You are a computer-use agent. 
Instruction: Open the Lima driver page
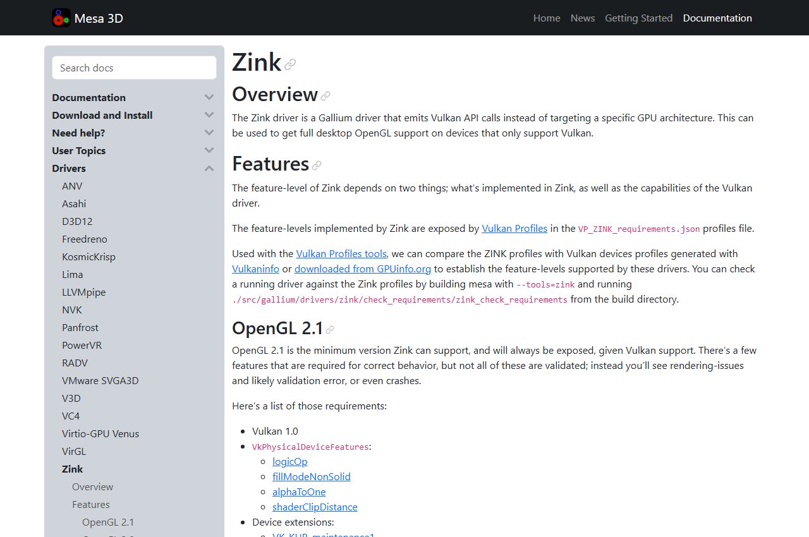(x=72, y=274)
